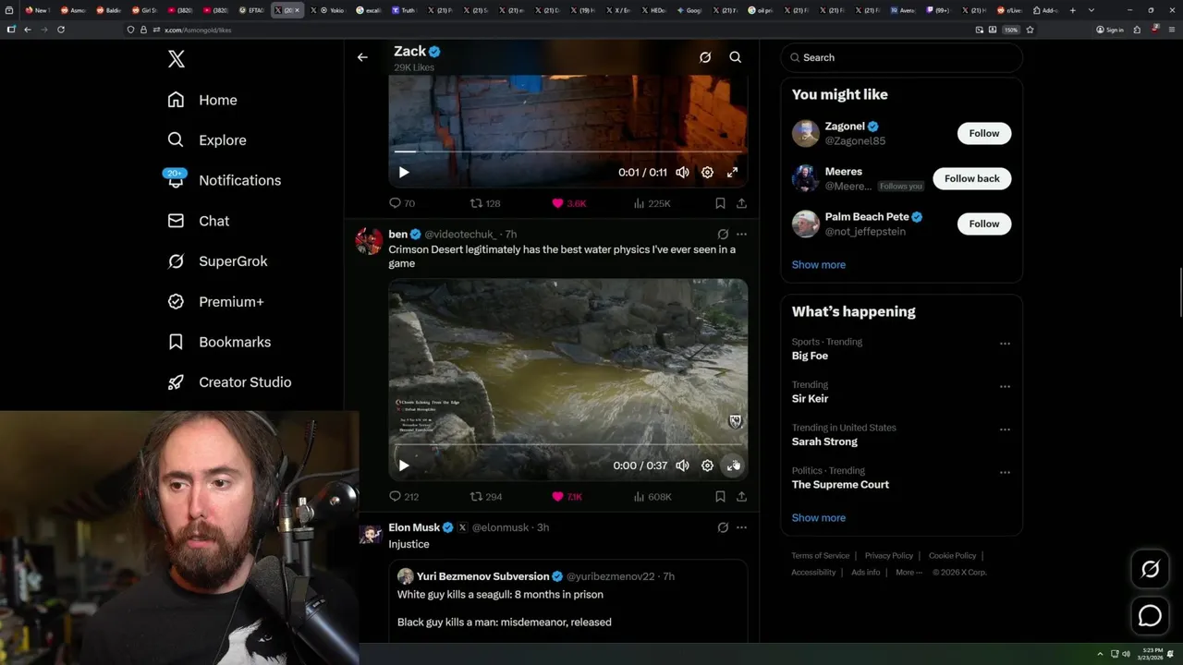This screenshot has width=1183, height=665.
Task: Open the Big Foe trend
Action: pyautogui.click(x=810, y=356)
